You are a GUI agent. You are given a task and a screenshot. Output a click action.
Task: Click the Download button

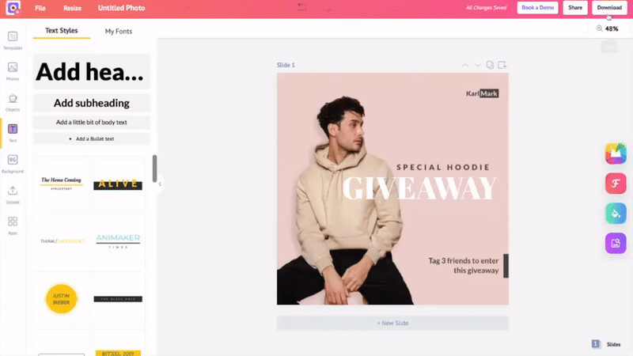609,8
